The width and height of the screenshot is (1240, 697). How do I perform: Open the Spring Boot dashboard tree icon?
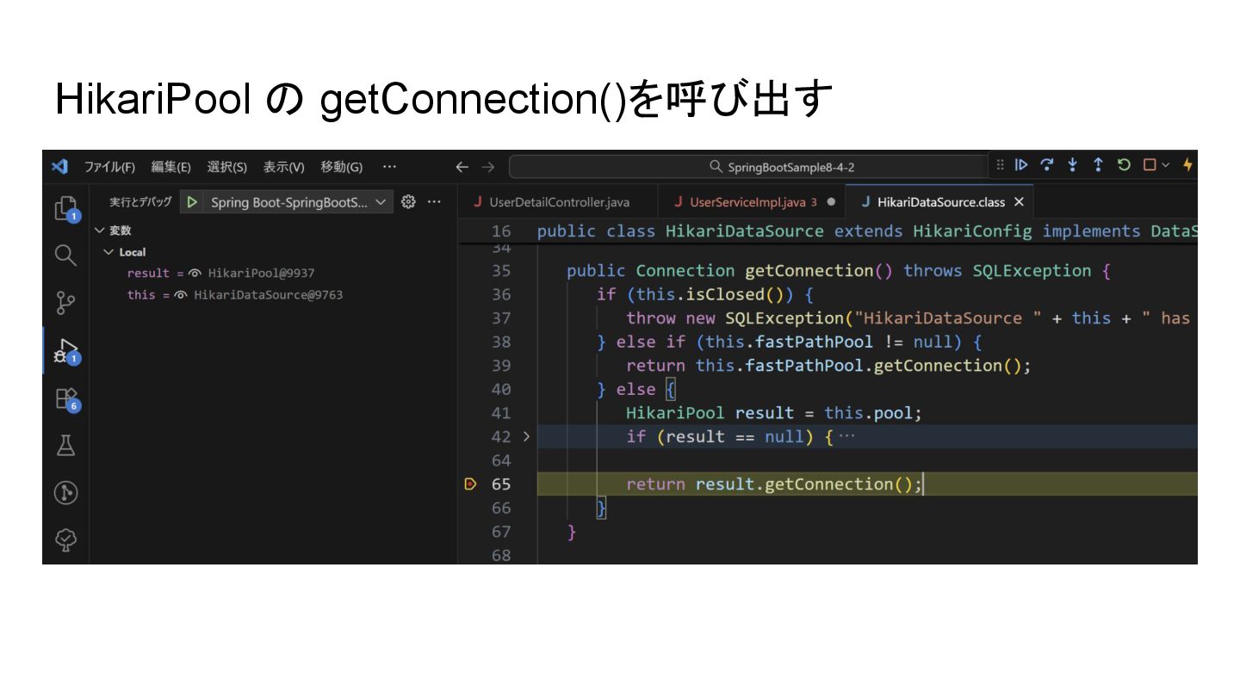click(65, 540)
